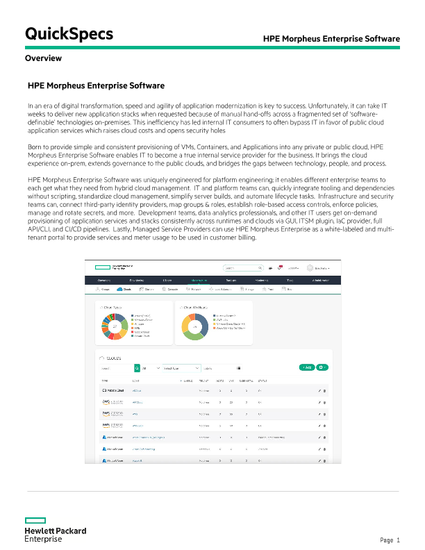Click the tag icon in the Labels filter

(x=238, y=368)
